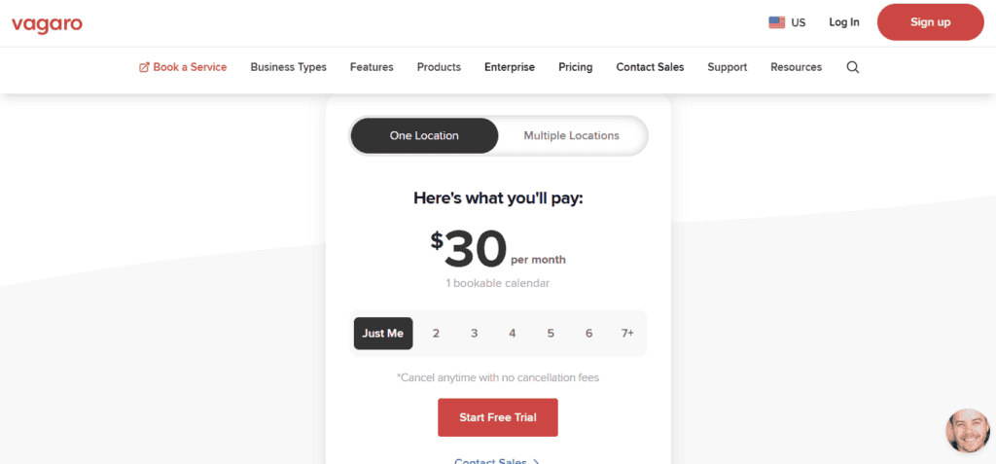
Task: Click the US flag icon
Action: click(x=777, y=23)
